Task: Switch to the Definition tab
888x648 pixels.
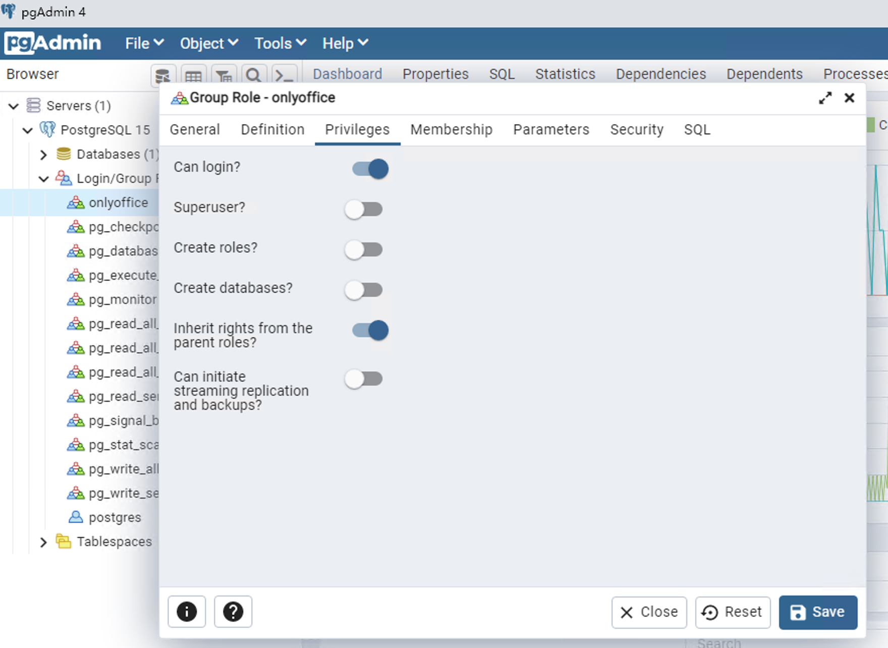Action: click(x=272, y=130)
